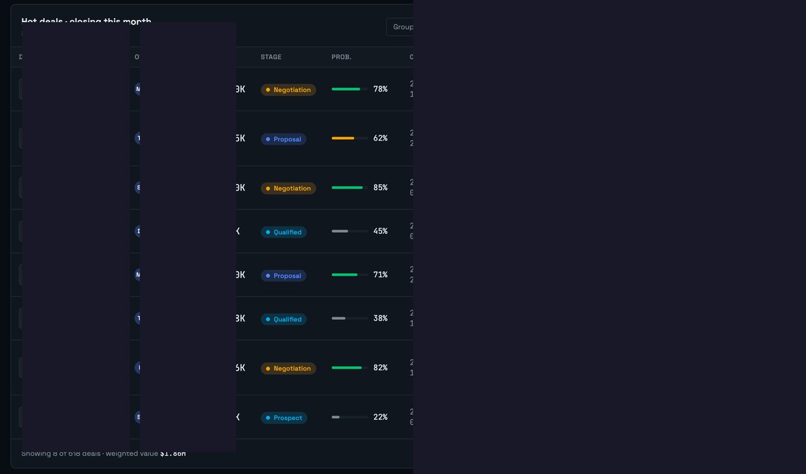Click the Qualified badge in the 38% row
The image size is (806, 474).
click(x=284, y=319)
